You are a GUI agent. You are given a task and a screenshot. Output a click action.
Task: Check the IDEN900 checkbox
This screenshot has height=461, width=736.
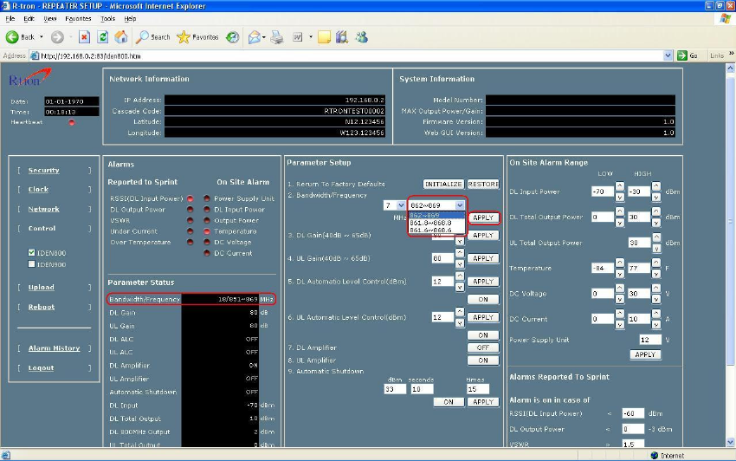(x=33, y=264)
